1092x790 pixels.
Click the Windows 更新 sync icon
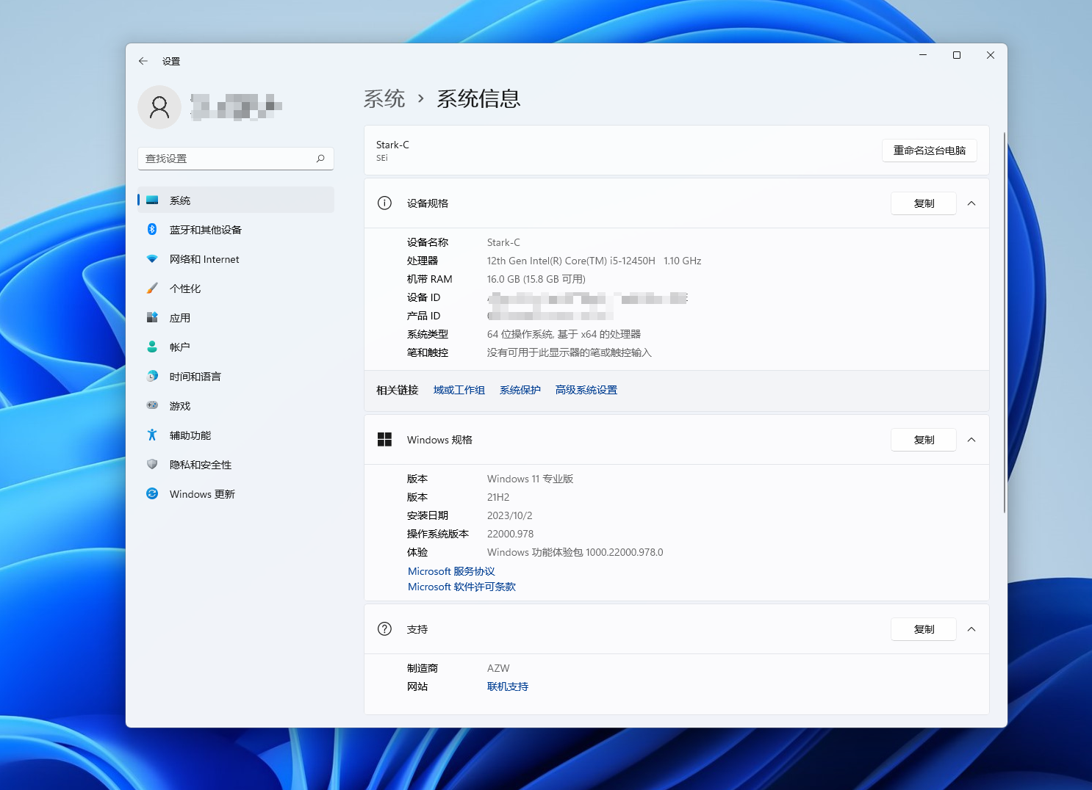[x=152, y=493]
